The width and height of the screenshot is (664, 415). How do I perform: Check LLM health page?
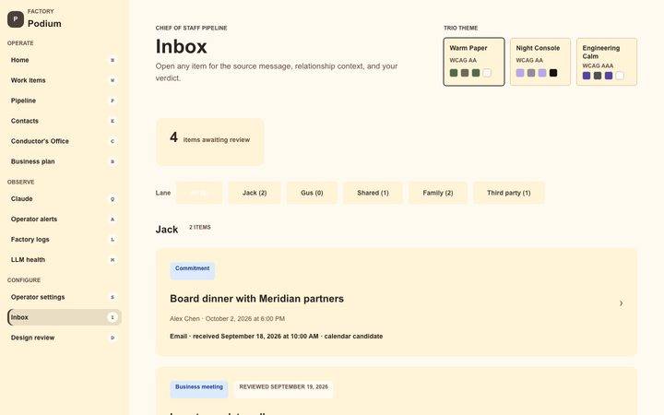click(x=64, y=259)
